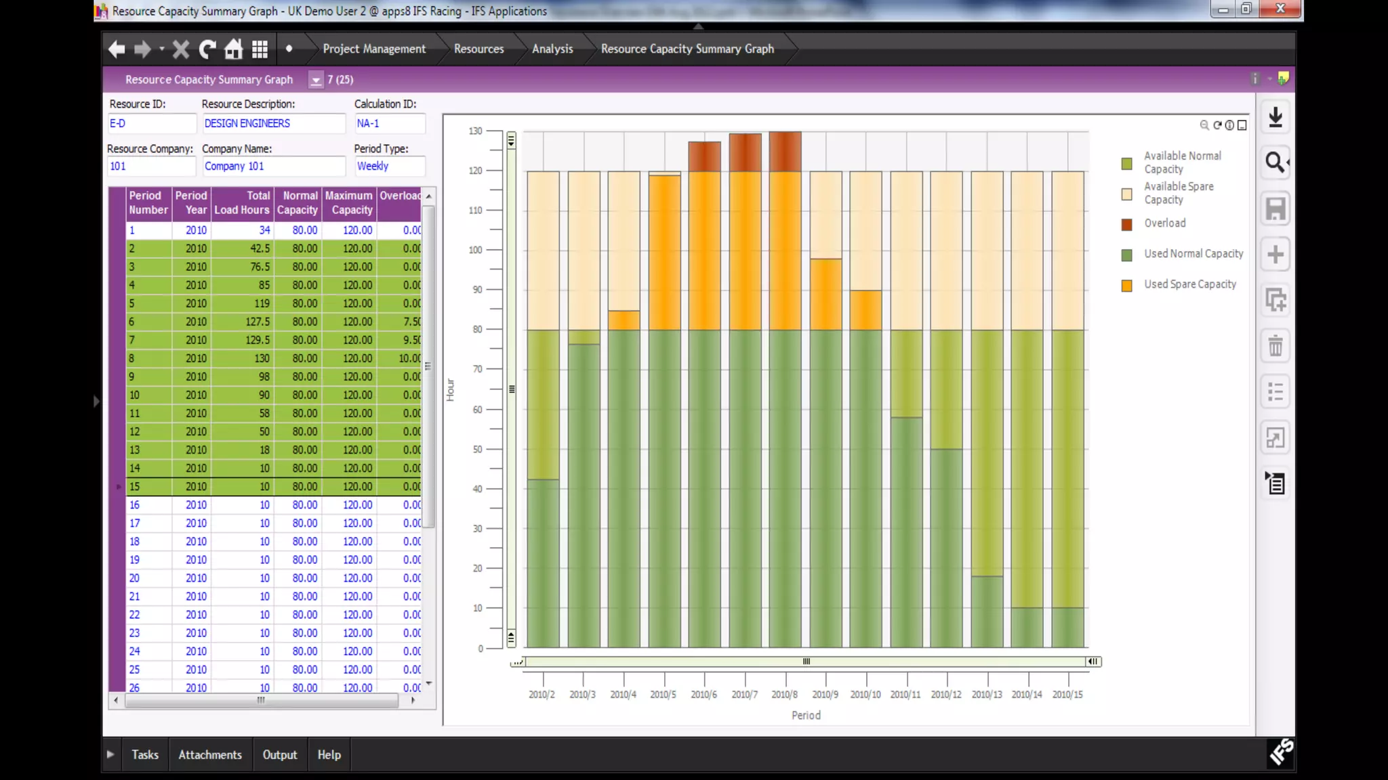Open dropdown next to Resource Capacity Summary Graph title

coord(316,80)
